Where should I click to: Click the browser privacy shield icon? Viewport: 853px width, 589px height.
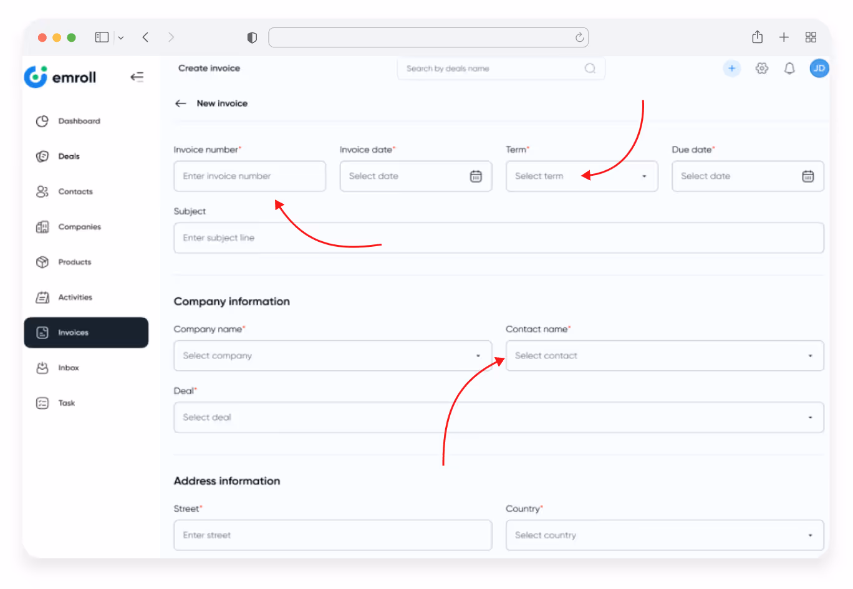252,37
